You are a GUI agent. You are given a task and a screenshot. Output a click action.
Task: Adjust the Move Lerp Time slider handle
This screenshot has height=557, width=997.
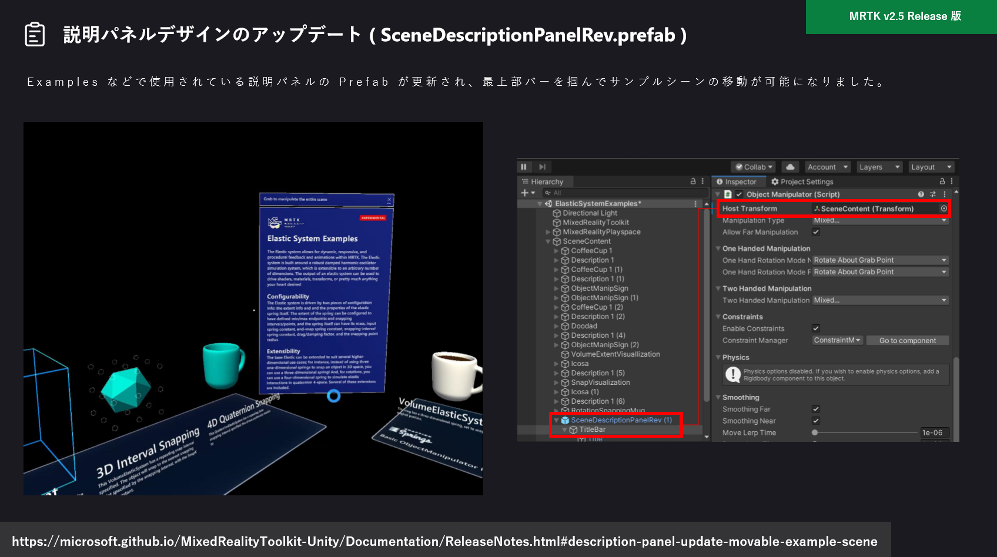pos(815,432)
